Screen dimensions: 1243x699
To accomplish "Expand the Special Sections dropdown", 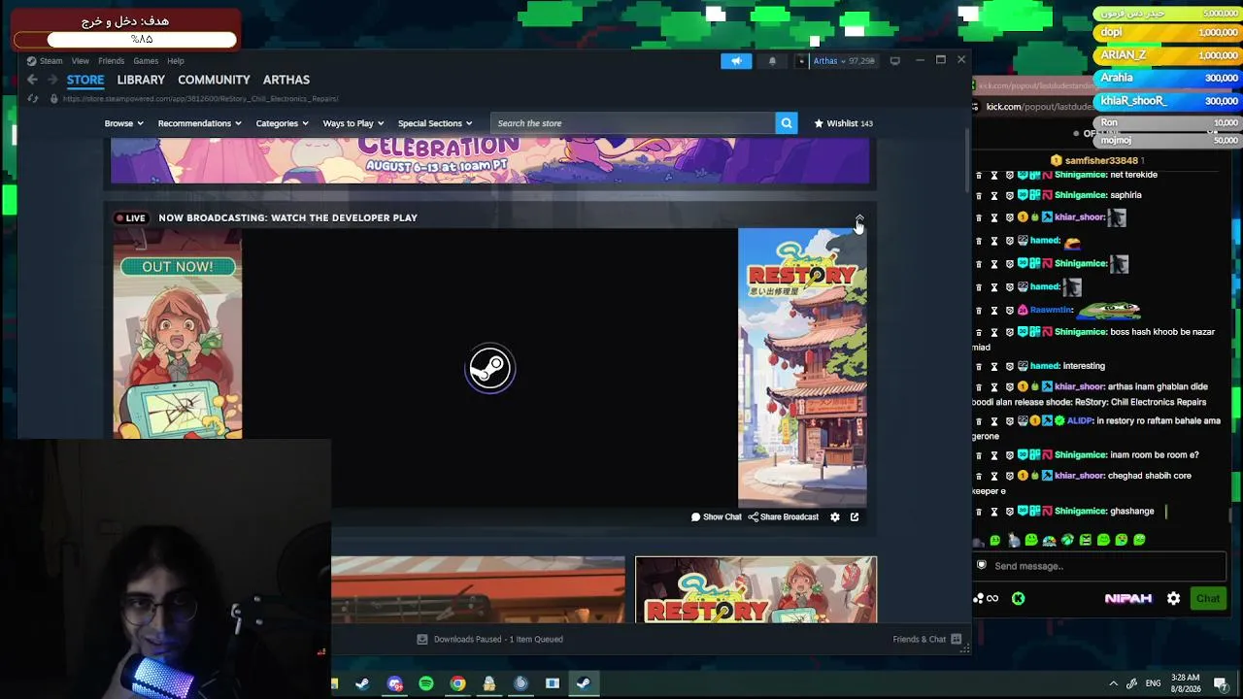I will [x=434, y=123].
